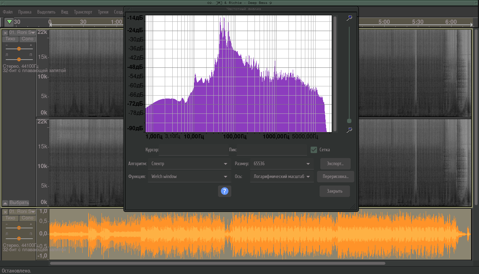Open the Правка menu

point(25,12)
